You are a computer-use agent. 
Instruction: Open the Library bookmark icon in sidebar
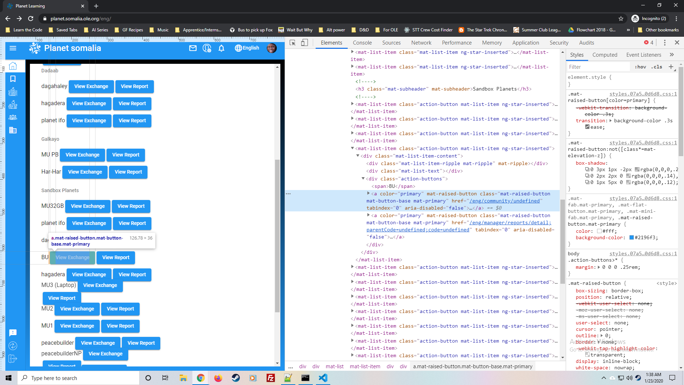13,79
